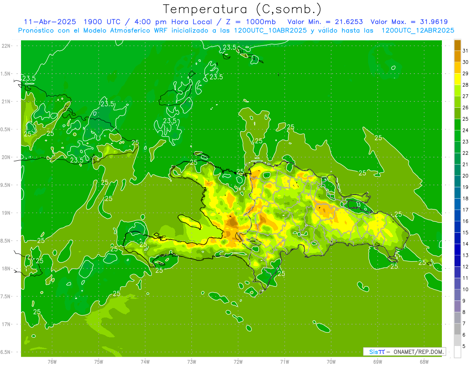Viewport: 476px width, 367px height.
Task: Pick the teal legend band between 19 and 20
Action: 457,182
